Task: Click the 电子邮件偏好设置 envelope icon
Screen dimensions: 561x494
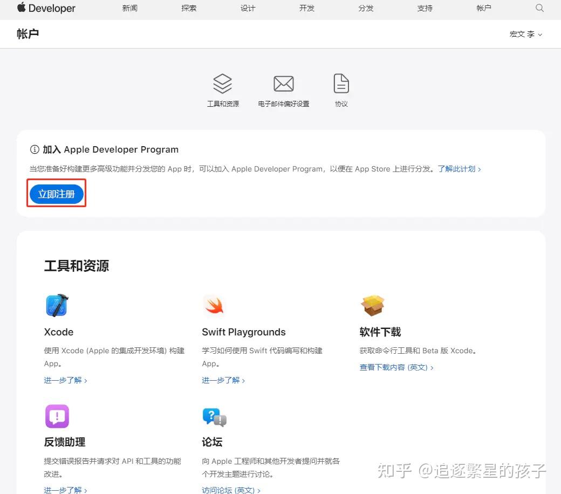Action: [284, 84]
